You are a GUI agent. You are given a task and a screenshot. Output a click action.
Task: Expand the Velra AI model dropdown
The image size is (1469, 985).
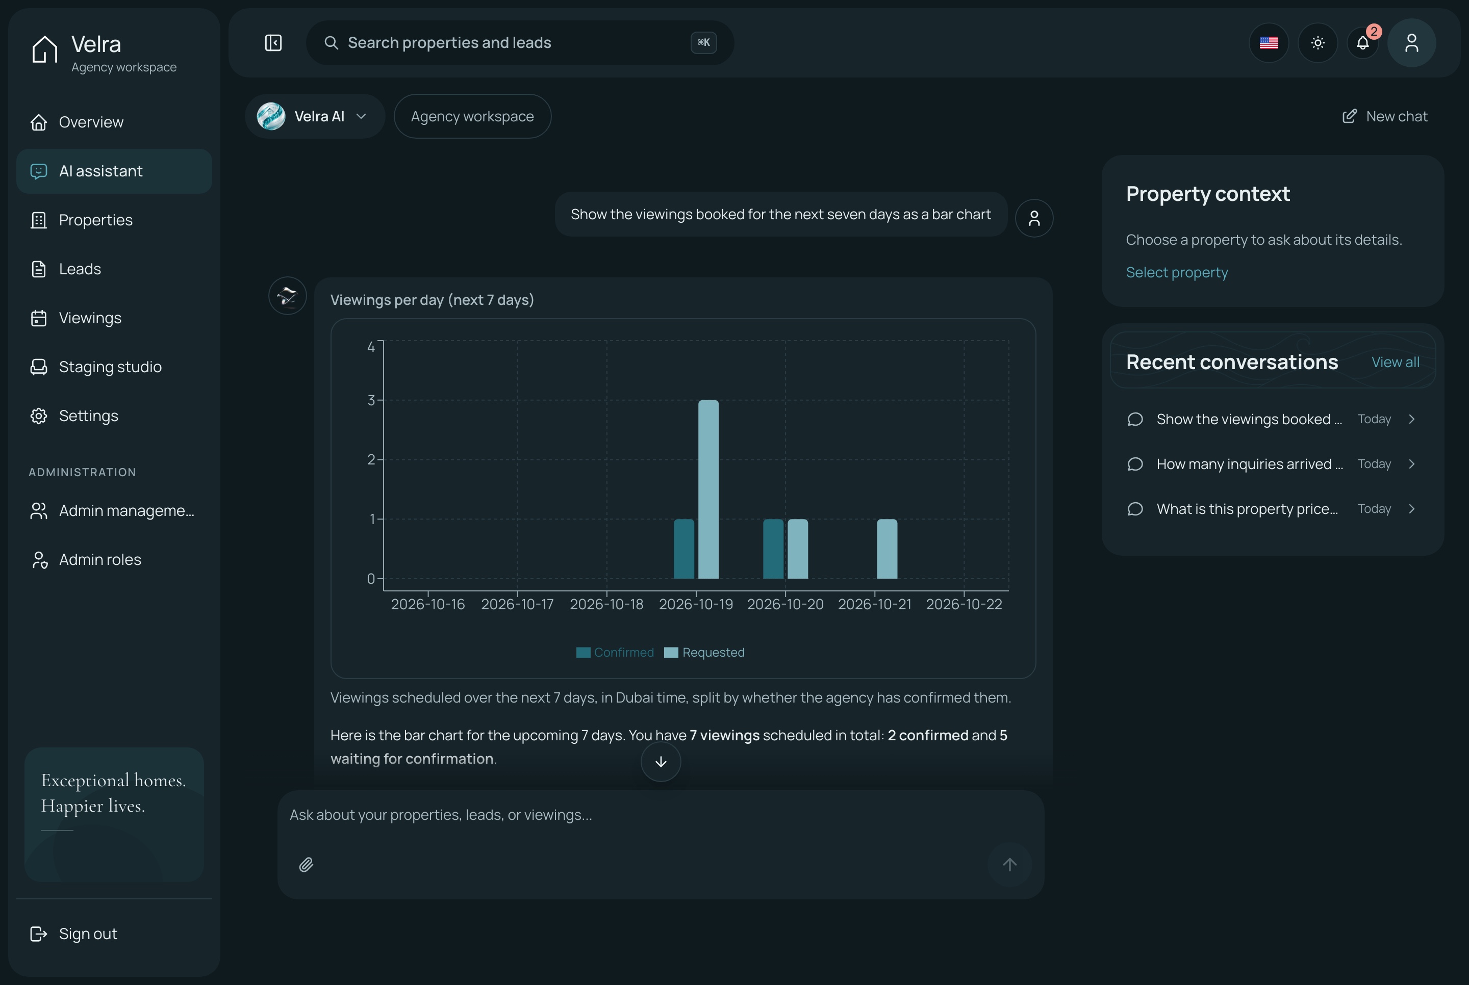[315, 116]
